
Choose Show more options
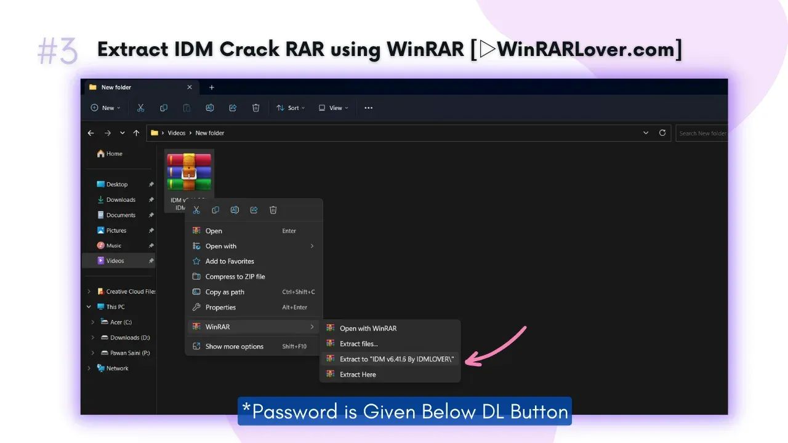254,346
